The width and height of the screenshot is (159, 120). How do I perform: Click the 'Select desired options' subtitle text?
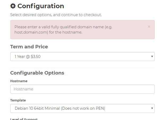[56, 15]
